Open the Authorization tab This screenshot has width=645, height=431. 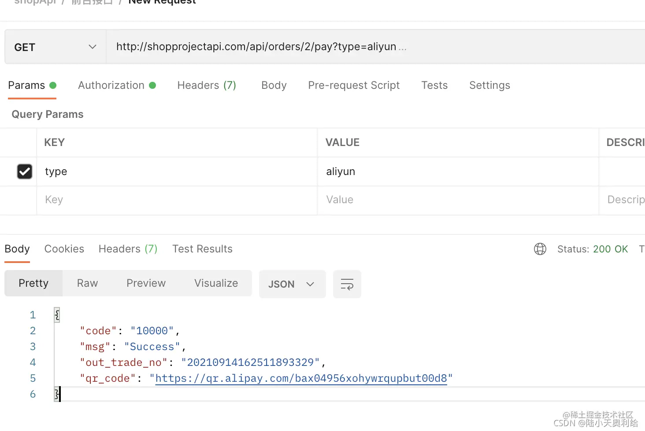click(x=117, y=85)
